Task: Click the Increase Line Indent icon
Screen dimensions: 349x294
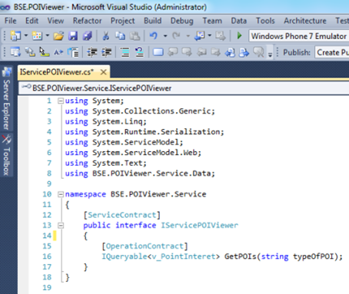Action: (x=106, y=52)
